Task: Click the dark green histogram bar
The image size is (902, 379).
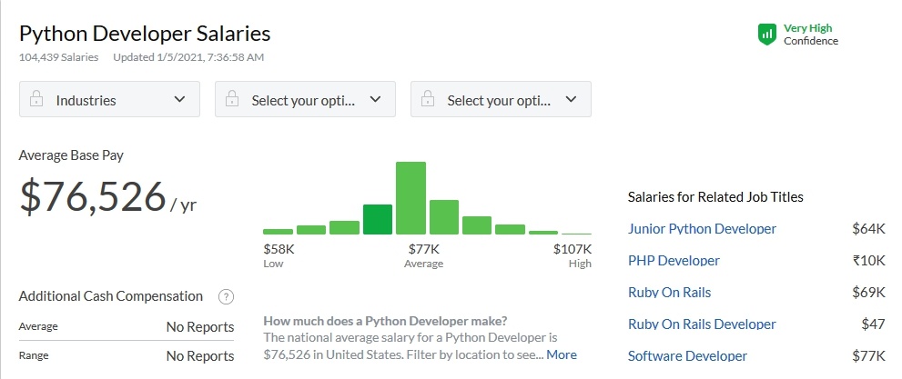Action: [x=378, y=219]
